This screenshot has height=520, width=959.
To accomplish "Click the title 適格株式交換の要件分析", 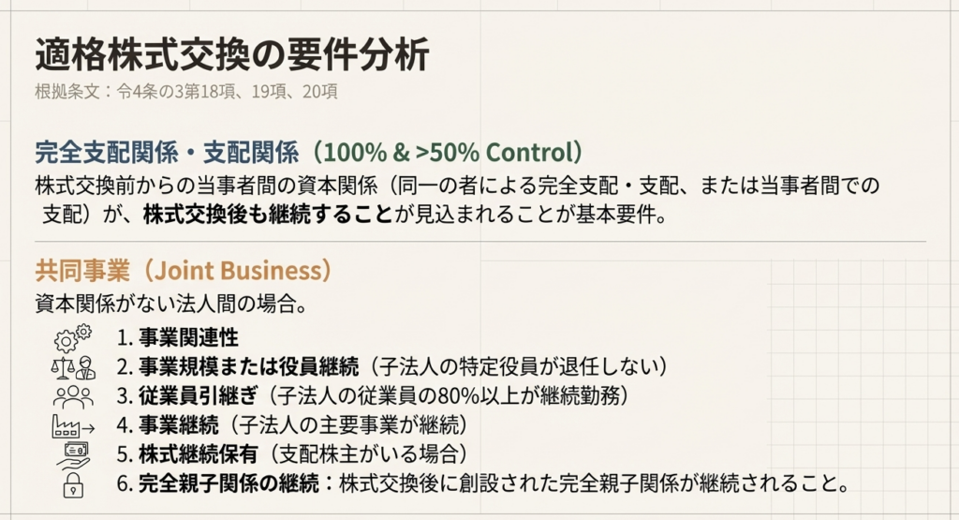I will pos(231,56).
